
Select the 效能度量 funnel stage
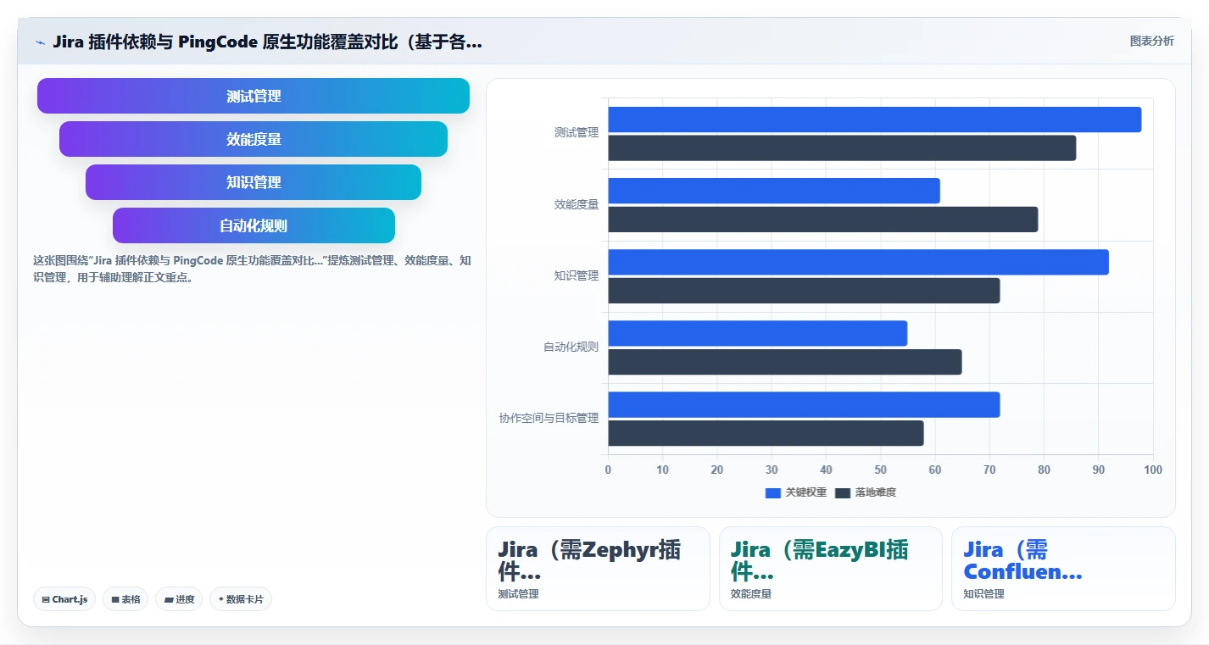(253, 139)
